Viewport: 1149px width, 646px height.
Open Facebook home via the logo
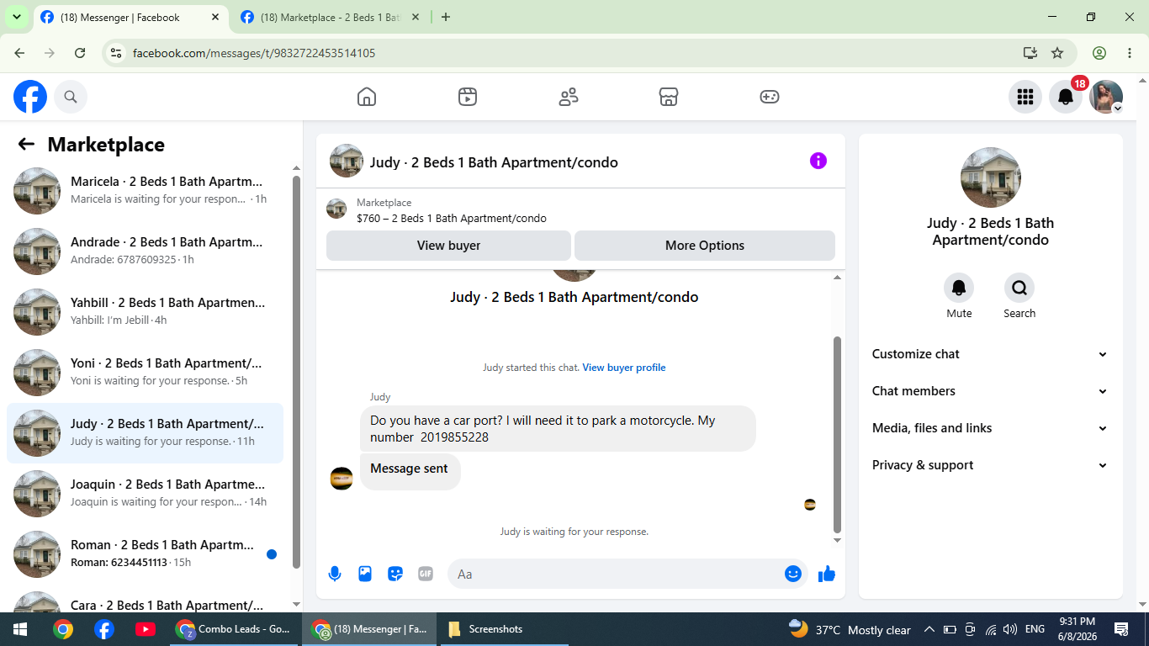[30, 97]
